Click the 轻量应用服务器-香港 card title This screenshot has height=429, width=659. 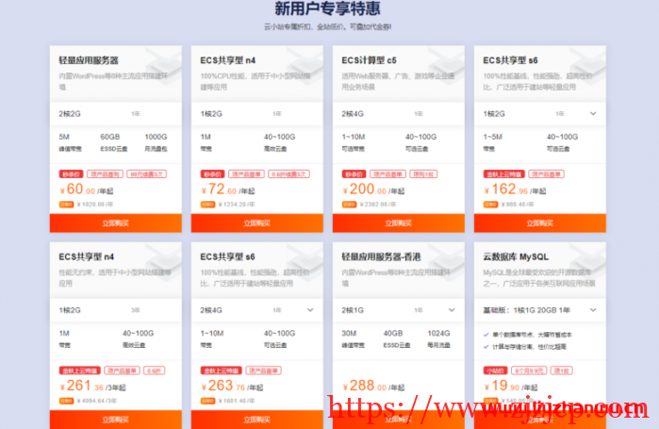(381, 256)
